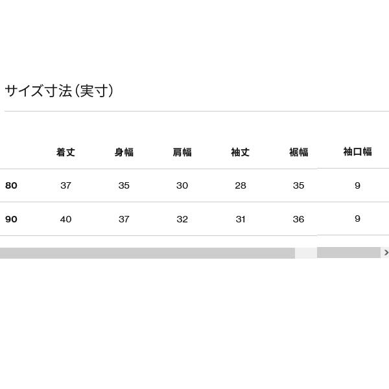
Task: Click the 袖口幅 value for size 80
Action: pyautogui.click(x=357, y=185)
